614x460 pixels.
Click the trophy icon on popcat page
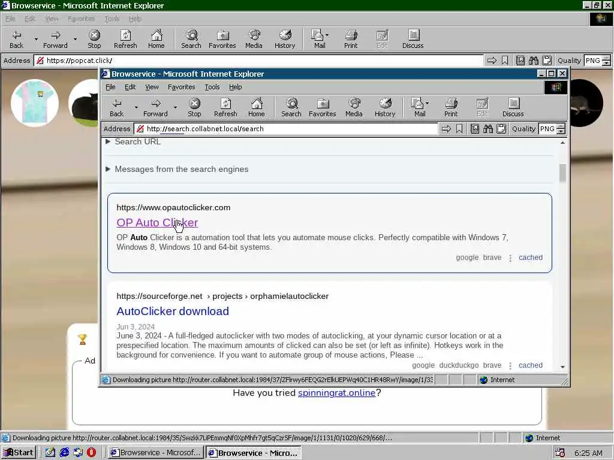click(82, 339)
